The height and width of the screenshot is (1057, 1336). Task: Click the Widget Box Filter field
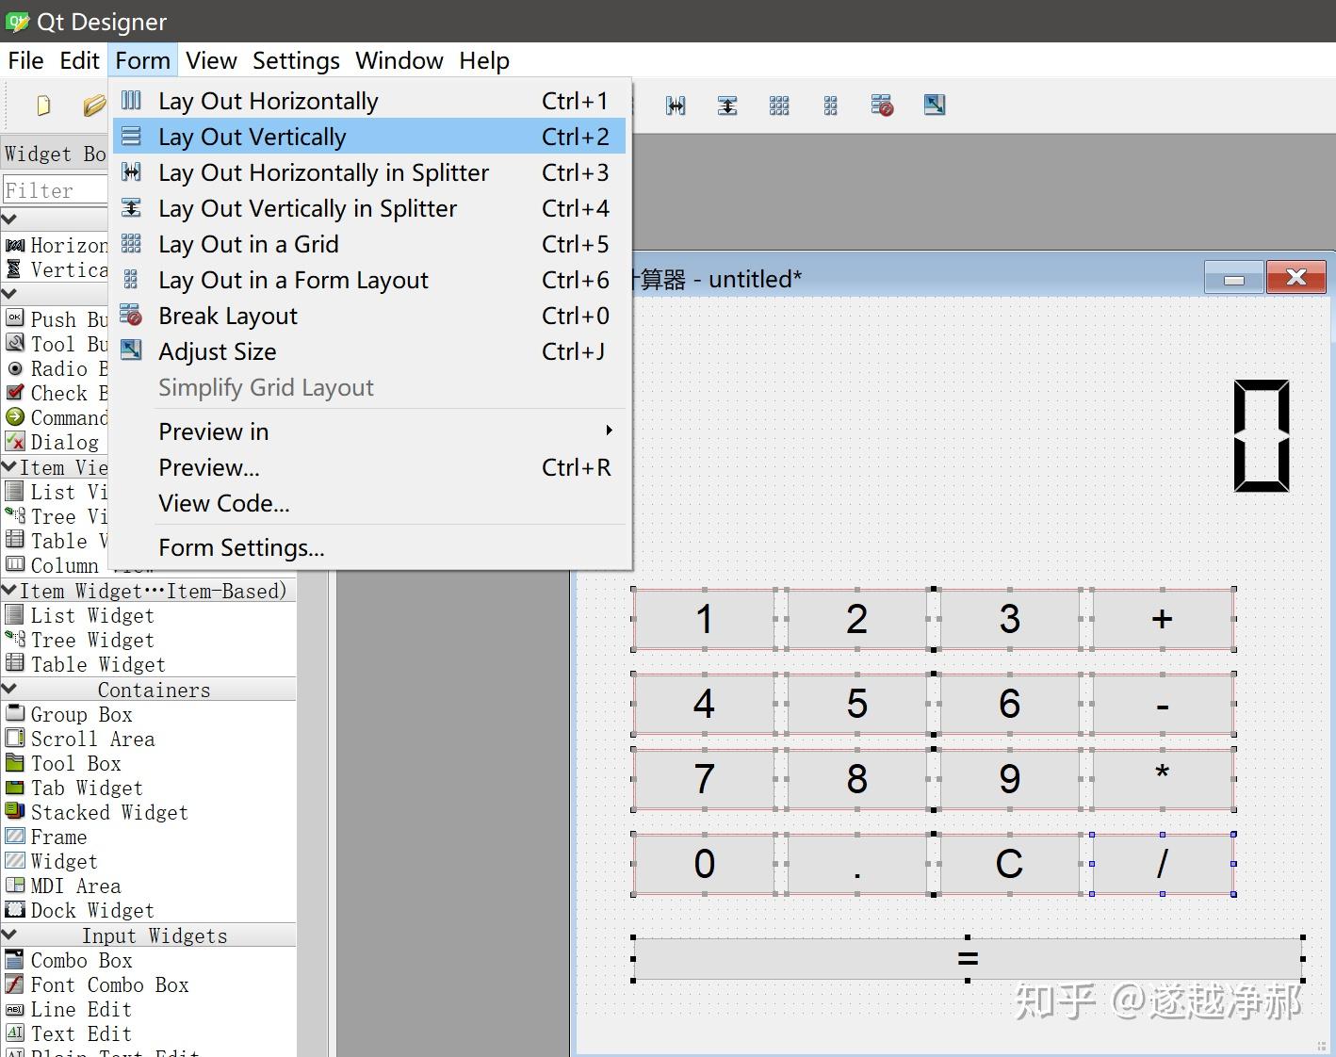click(x=55, y=190)
